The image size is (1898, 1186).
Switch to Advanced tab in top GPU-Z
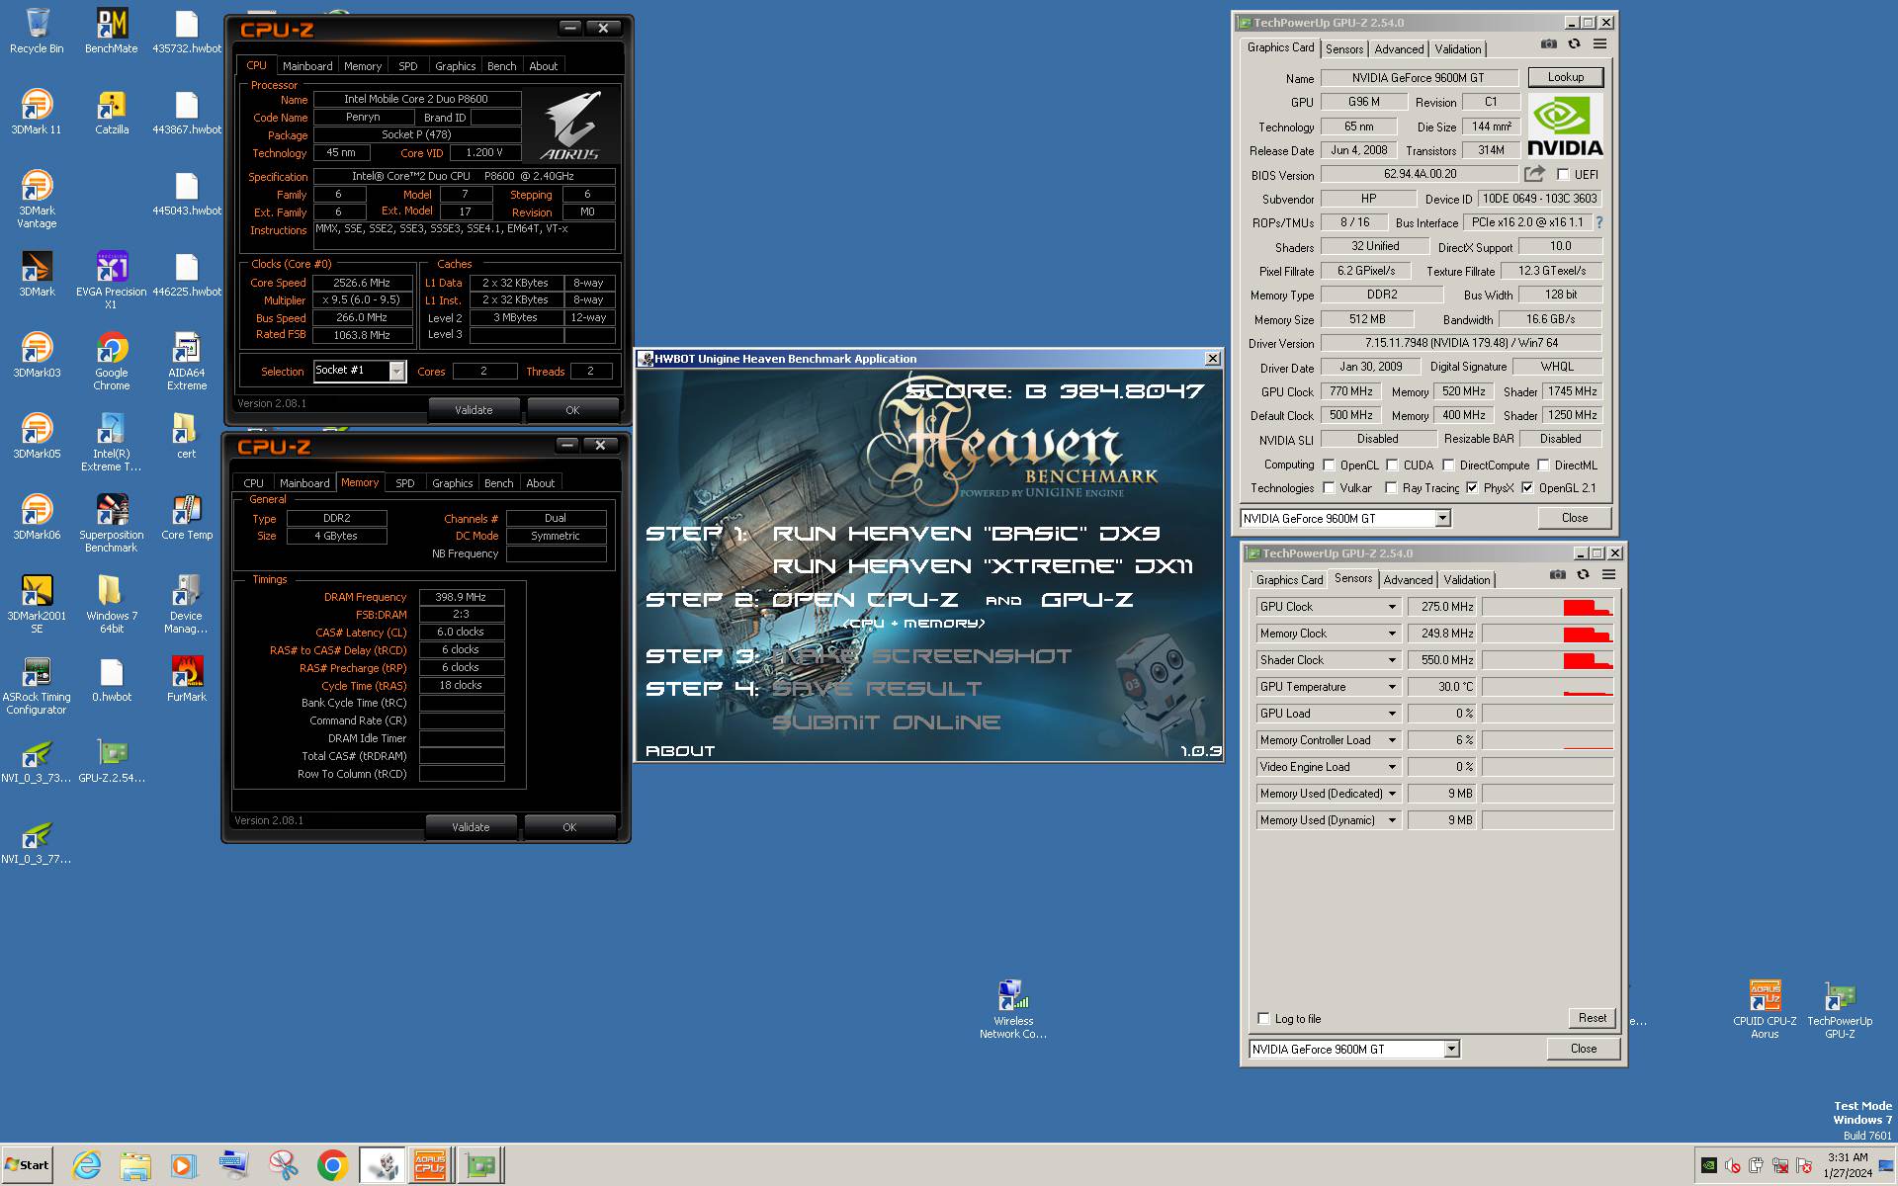point(1399,49)
